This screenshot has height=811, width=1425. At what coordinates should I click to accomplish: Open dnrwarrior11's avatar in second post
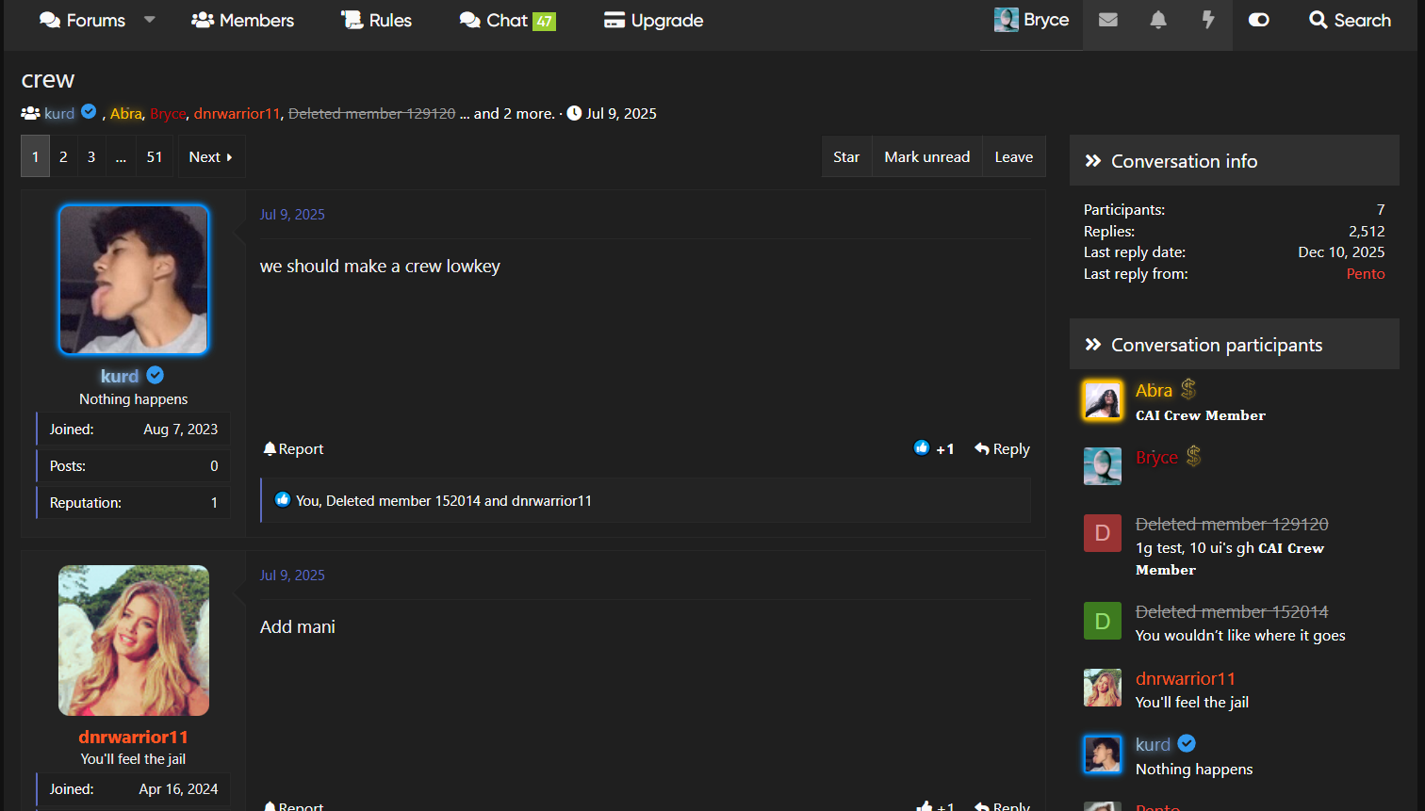[x=134, y=641]
